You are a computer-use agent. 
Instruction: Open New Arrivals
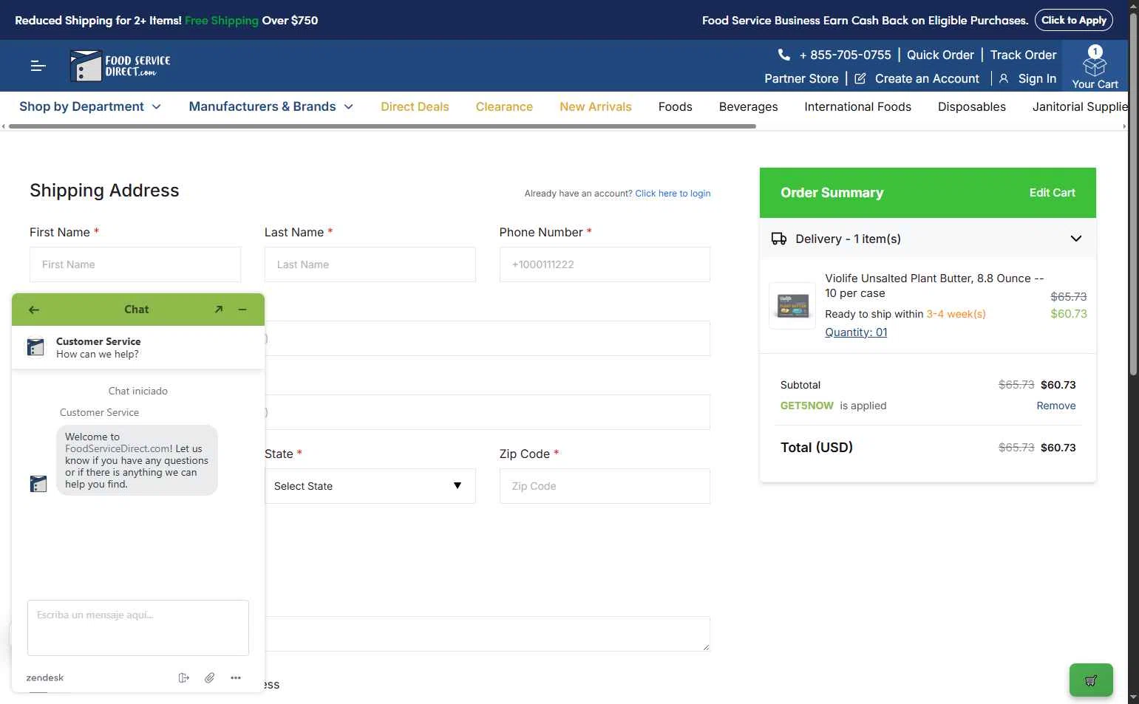(596, 106)
